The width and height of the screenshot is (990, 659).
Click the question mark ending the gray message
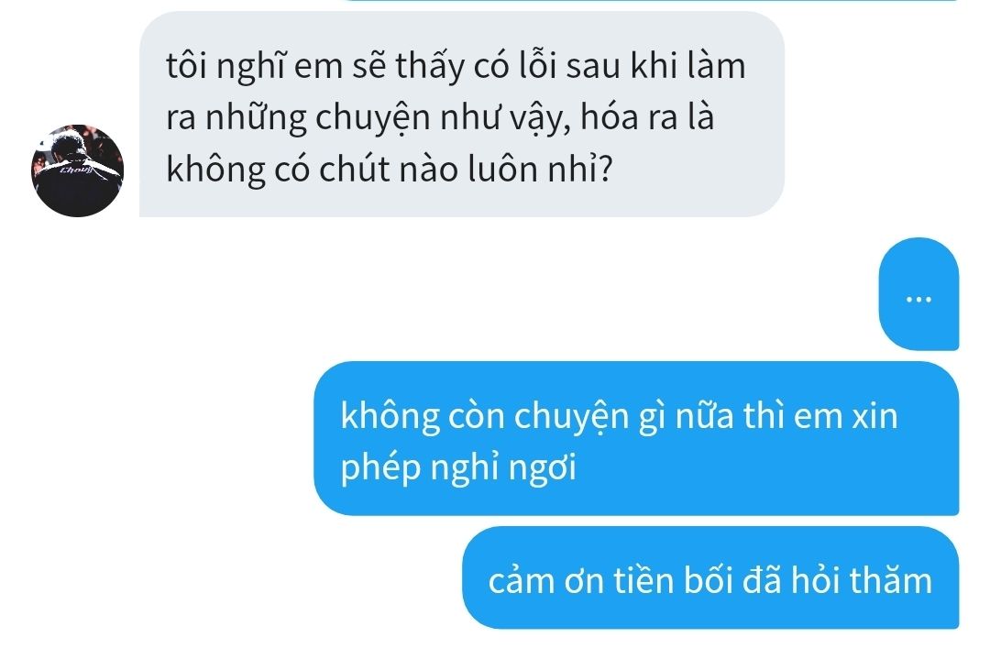click(x=604, y=170)
